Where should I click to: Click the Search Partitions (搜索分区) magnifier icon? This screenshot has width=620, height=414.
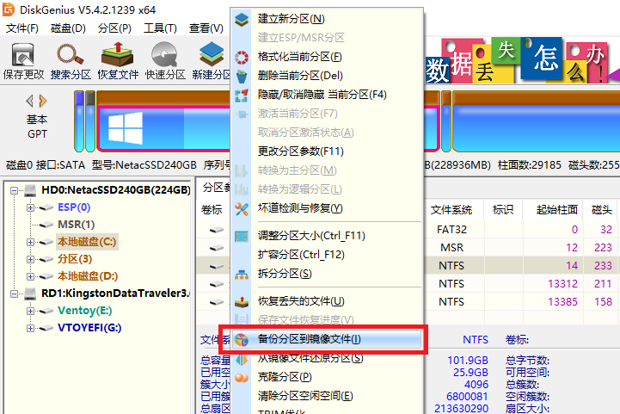(70, 54)
